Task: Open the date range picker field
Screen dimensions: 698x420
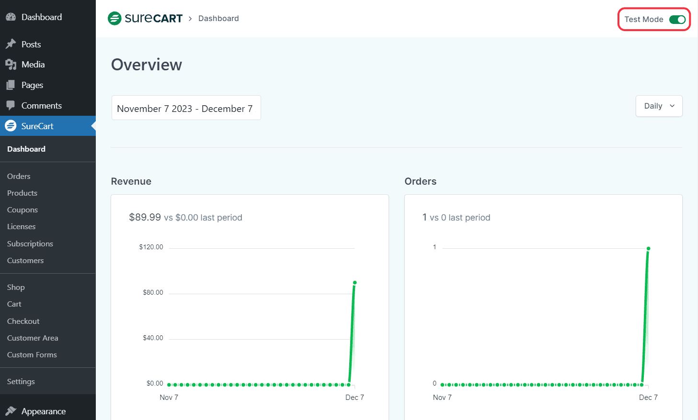Action: (x=186, y=108)
